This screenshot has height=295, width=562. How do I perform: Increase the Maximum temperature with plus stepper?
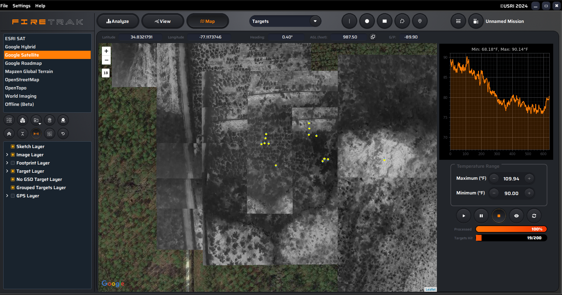tap(529, 179)
